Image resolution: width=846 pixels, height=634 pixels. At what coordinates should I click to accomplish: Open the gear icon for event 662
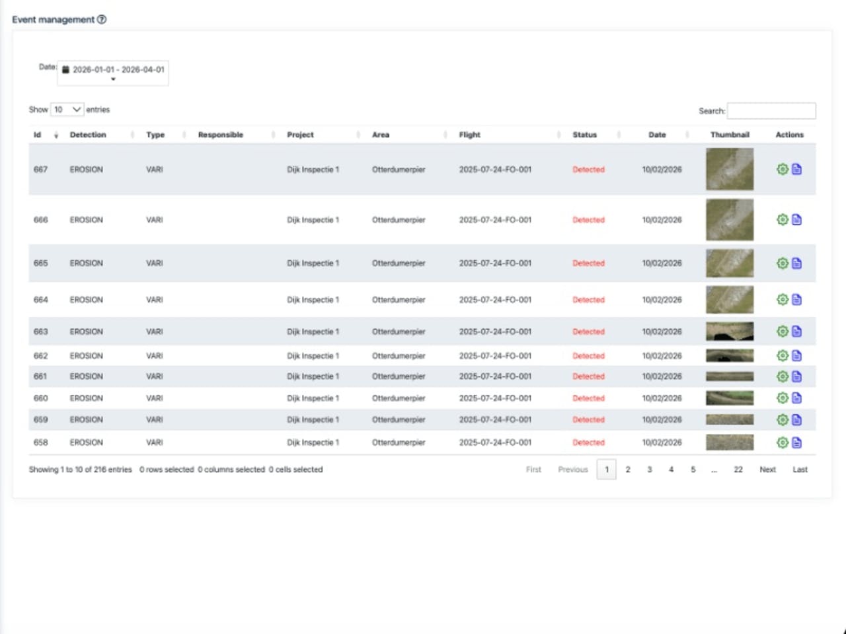783,355
